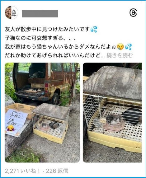Open the left photo of rusty van

pos(42,113)
